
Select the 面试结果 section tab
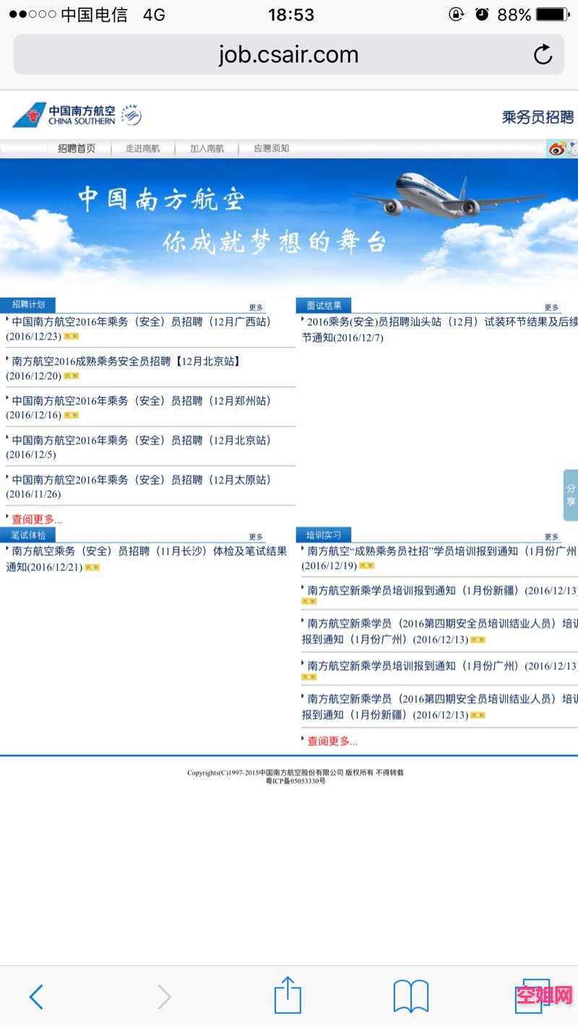pos(324,306)
